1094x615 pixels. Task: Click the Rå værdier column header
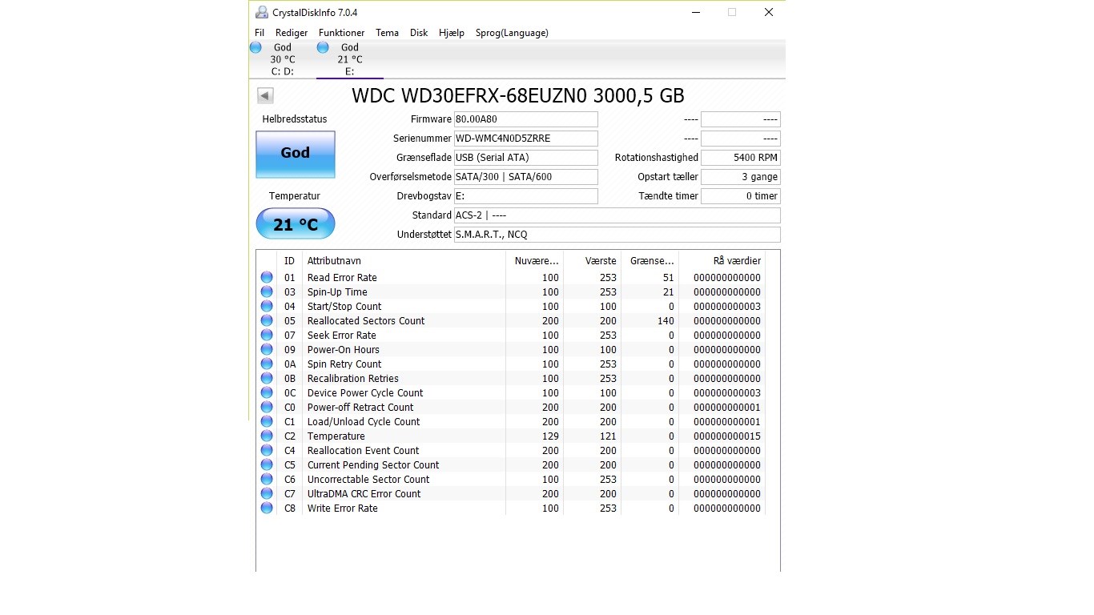(x=722, y=261)
